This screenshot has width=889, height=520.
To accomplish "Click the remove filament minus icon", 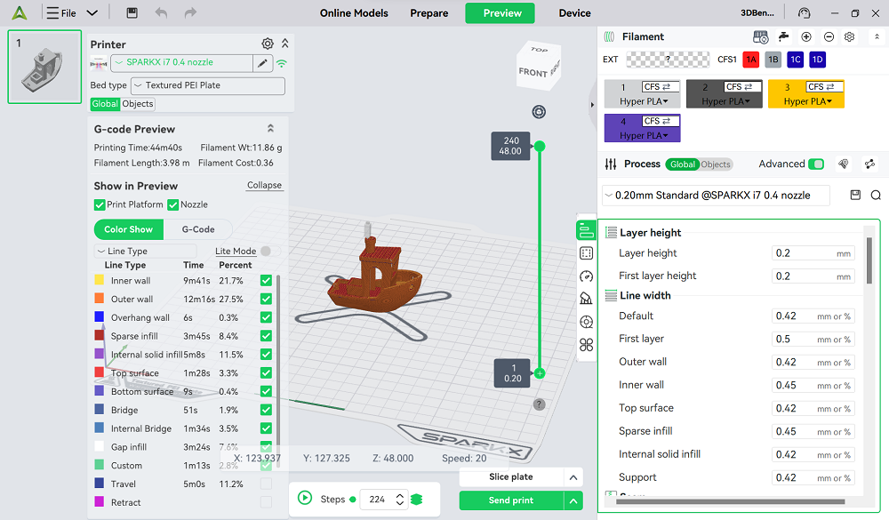I will pos(829,37).
